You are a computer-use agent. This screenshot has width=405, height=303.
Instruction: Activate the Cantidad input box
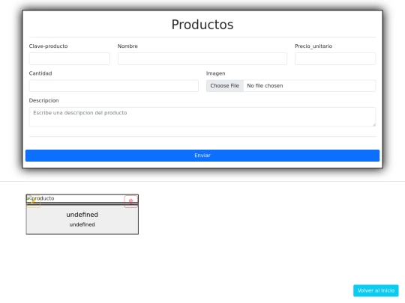pos(114,86)
